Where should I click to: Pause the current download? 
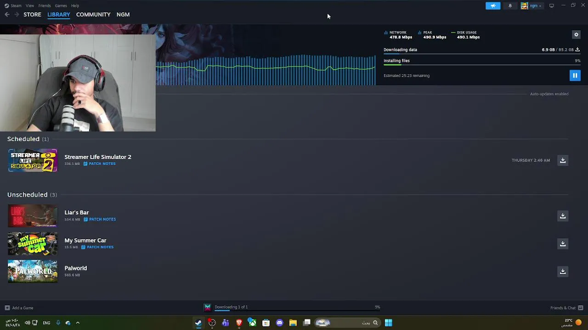pos(575,75)
